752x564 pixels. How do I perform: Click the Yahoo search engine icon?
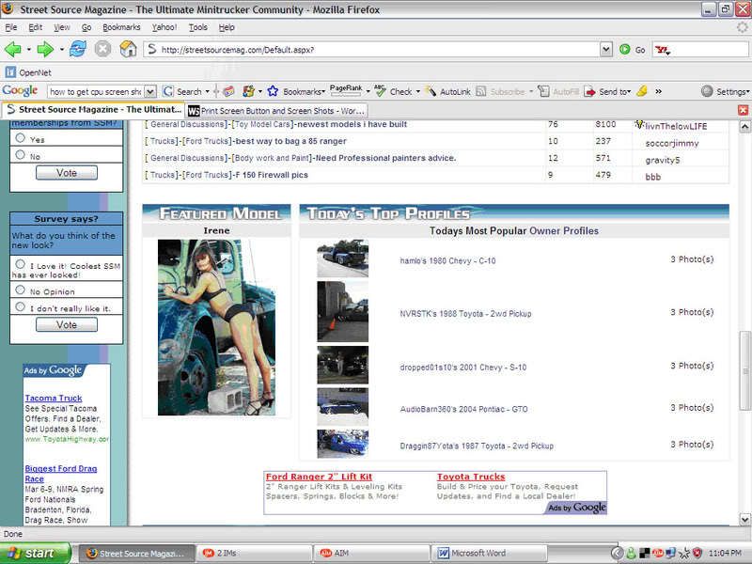(x=663, y=50)
